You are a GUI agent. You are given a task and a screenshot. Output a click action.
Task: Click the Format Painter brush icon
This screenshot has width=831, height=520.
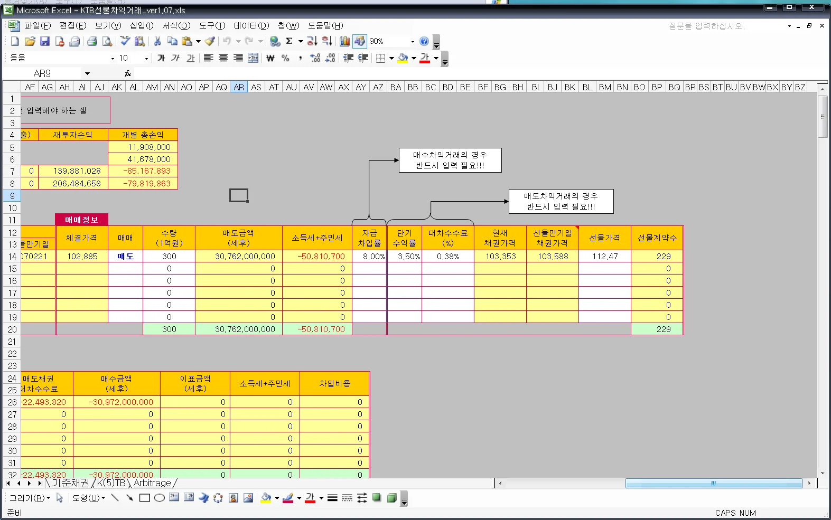[210, 41]
